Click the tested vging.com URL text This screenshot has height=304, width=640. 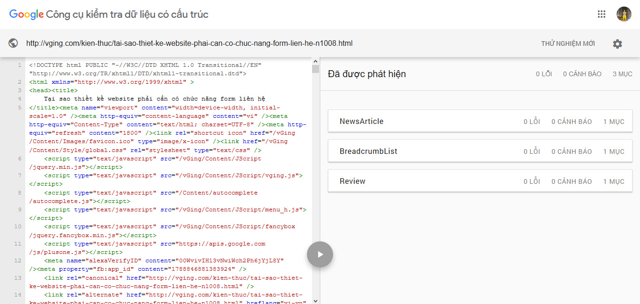coord(189,43)
